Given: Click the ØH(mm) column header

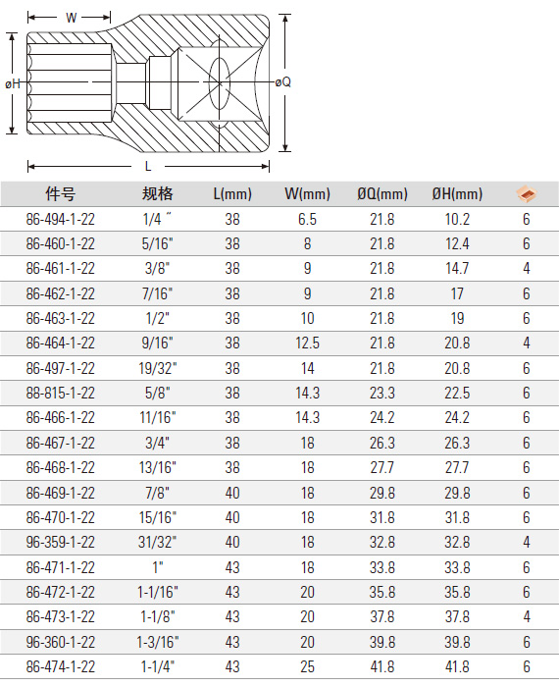Looking at the screenshot, I should (x=457, y=193).
